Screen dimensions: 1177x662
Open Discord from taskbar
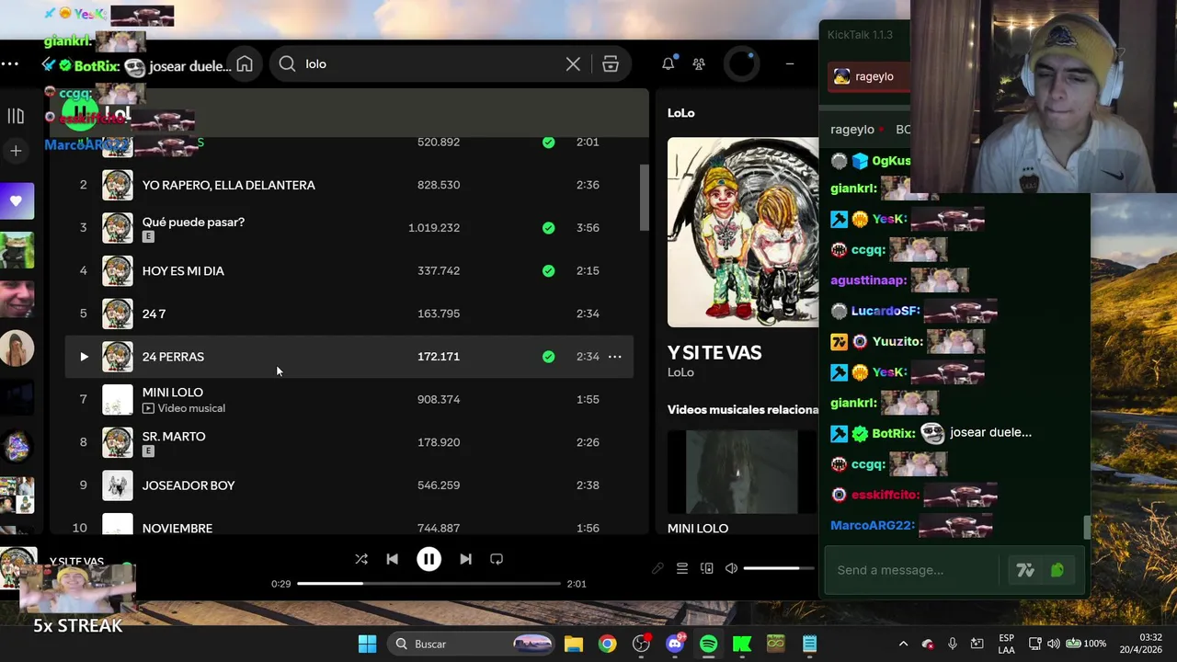(675, 644)
